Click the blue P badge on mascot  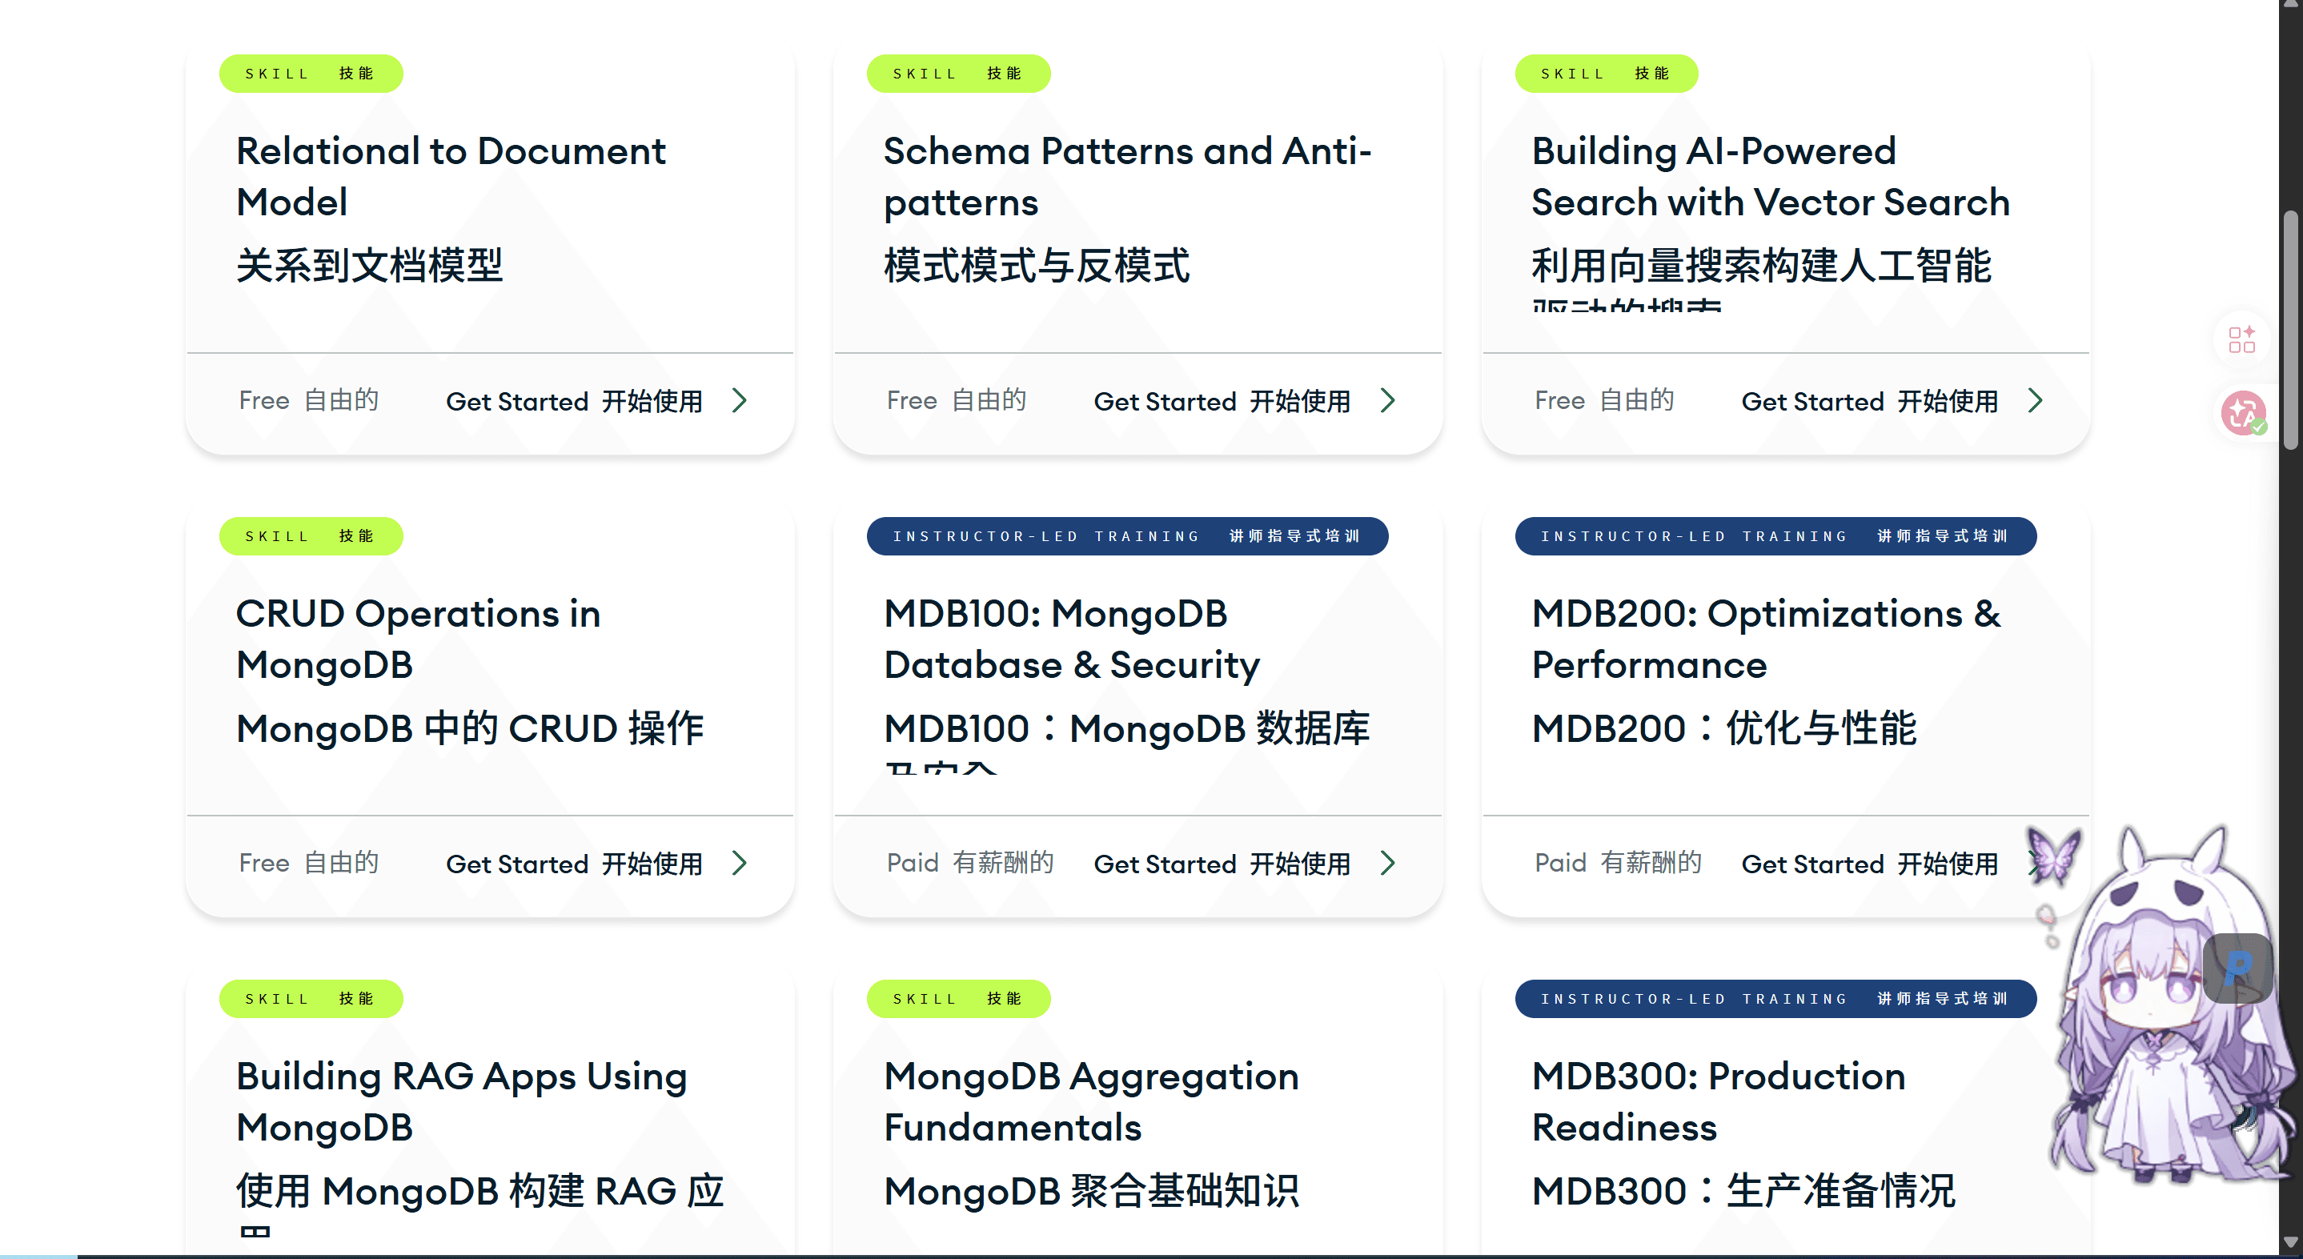point(2237,968)
